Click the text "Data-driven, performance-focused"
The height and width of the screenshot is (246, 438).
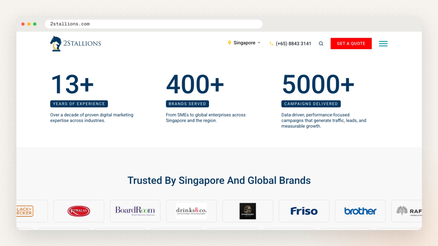click(x=315, y=115)
